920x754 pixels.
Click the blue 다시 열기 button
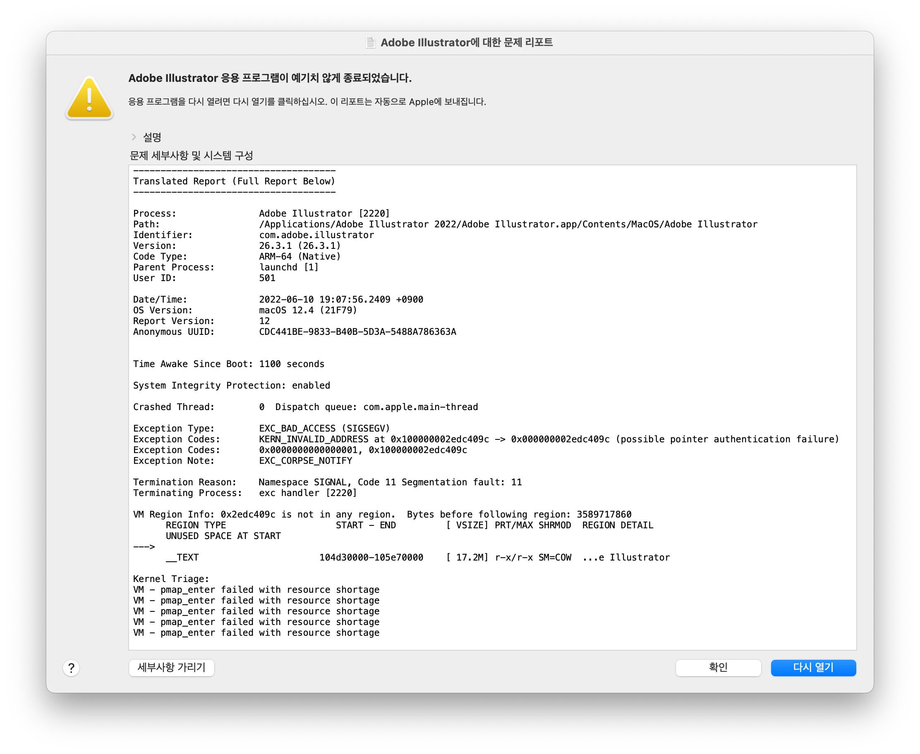click(813, 667)
